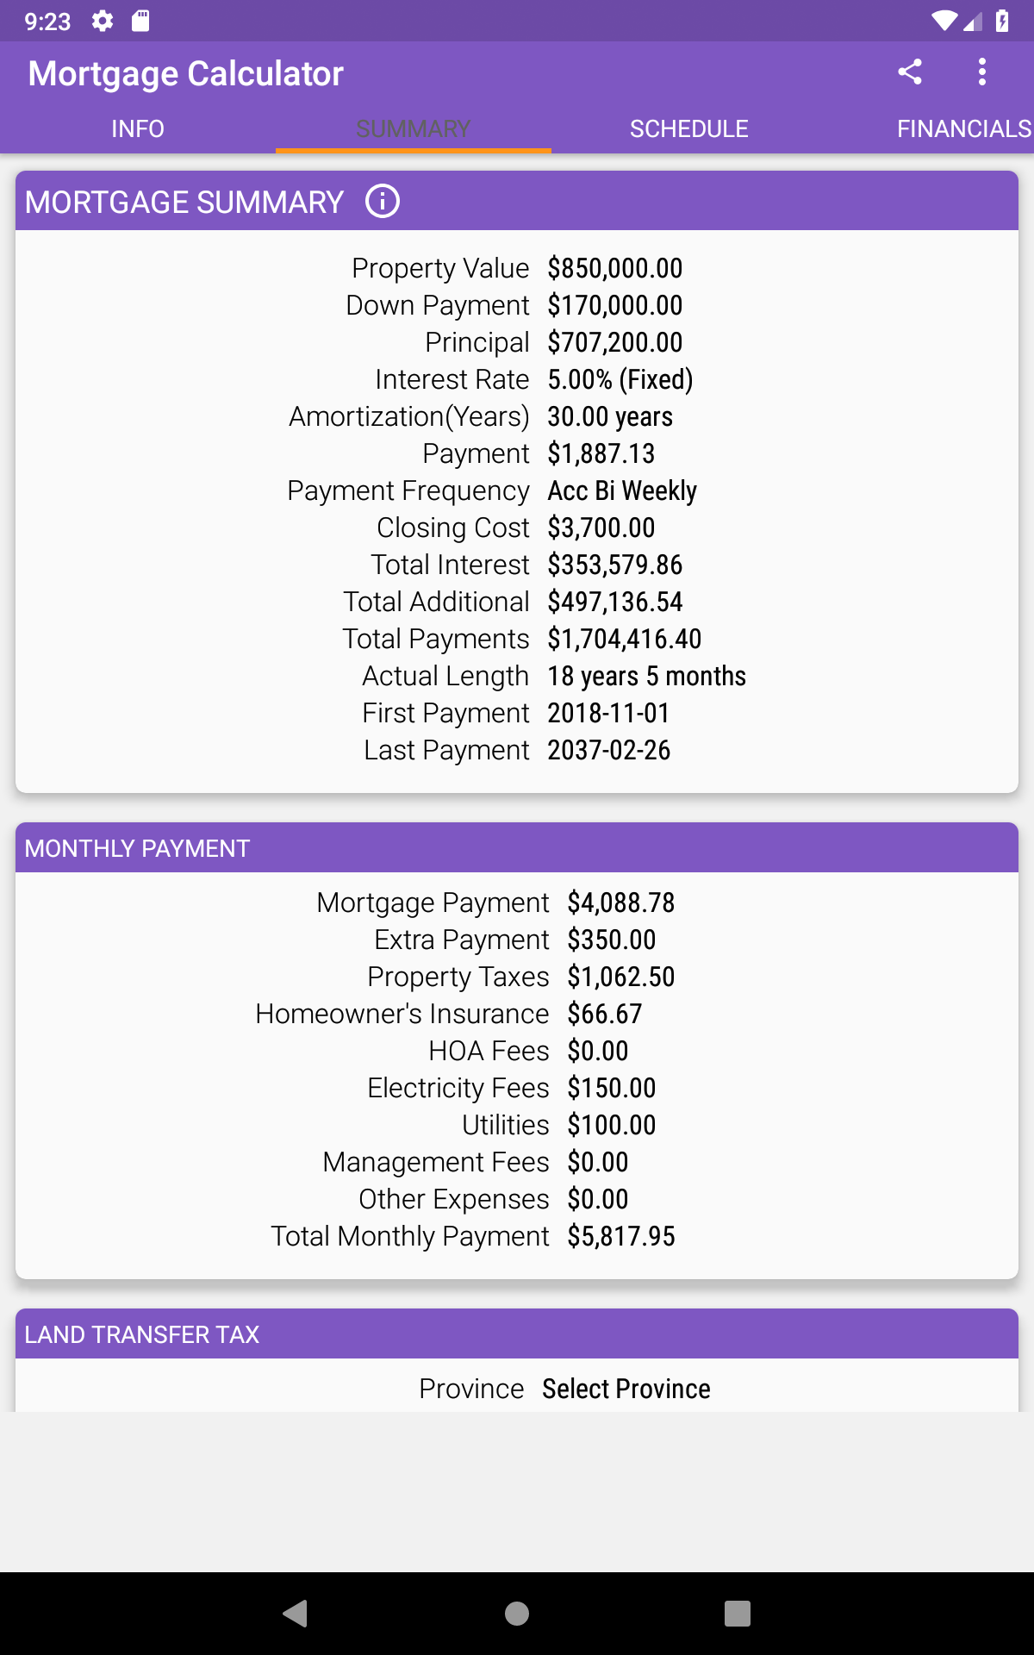This screenshot has width=1034, height=1655.
Task: Tap the info icon beside Mortgage Summary
Action: click(383, 202)
